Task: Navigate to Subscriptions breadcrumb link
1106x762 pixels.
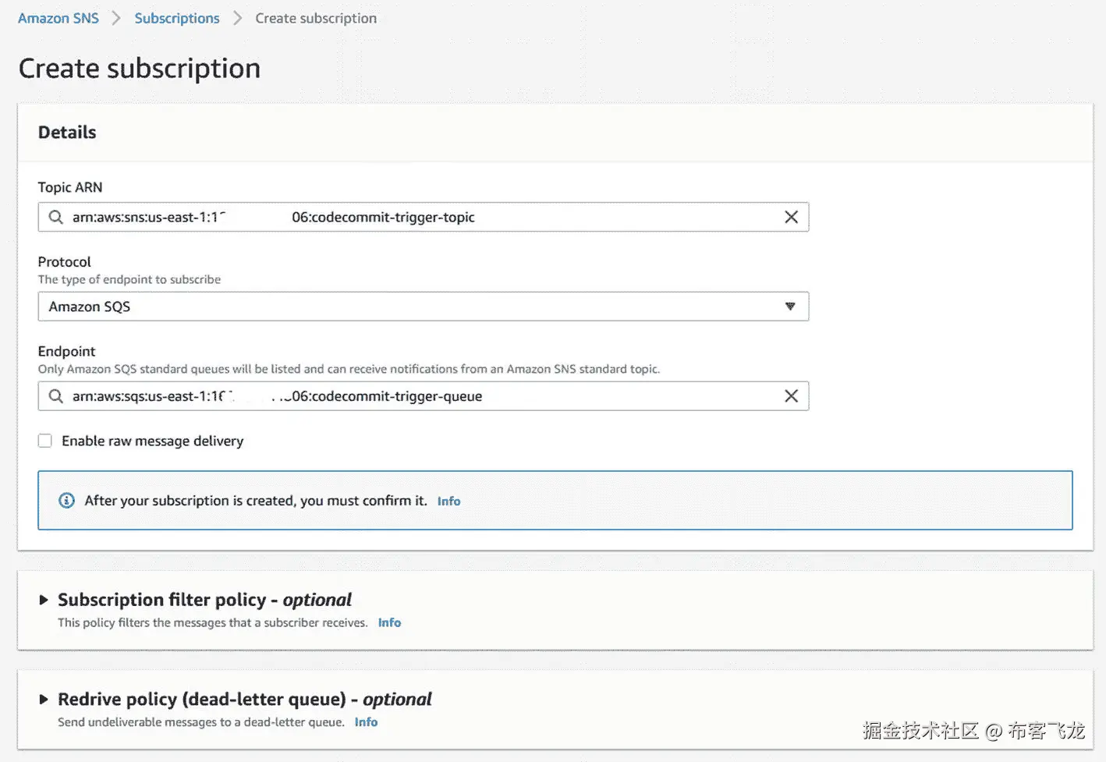Action: pos(177,18)
